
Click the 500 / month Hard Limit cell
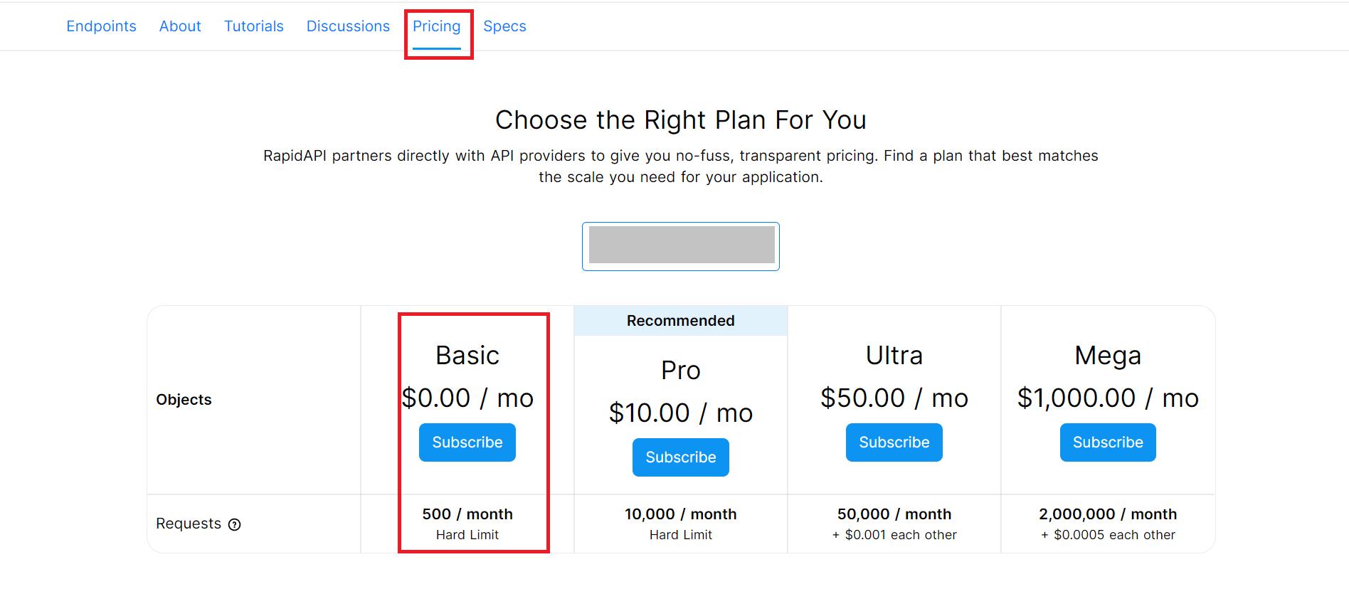(x=467, y=524)
